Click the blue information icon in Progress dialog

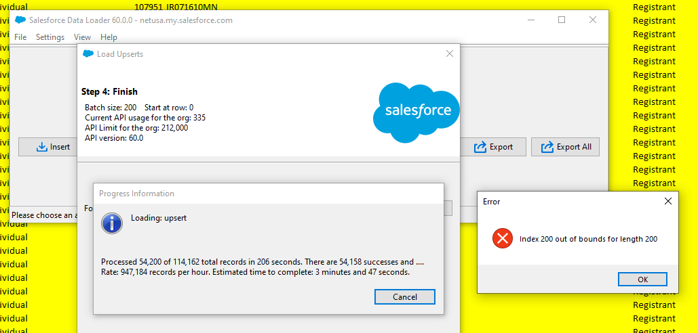coord(112,223)
